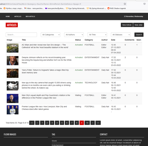148x146 pixels.
Task: Click Waiting status of Man City's squad row
Action: tap(78, 95)
